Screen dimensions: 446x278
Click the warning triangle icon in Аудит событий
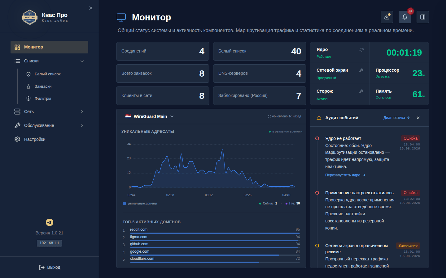point(319,118)
